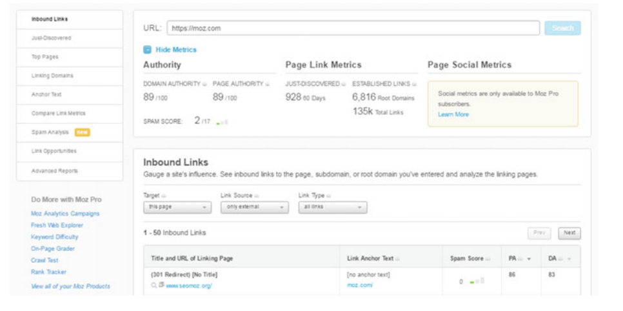623x311 pixels.
Task: Open the Link Source 'only external' dropdown
Action: click(x=255, y=207)
